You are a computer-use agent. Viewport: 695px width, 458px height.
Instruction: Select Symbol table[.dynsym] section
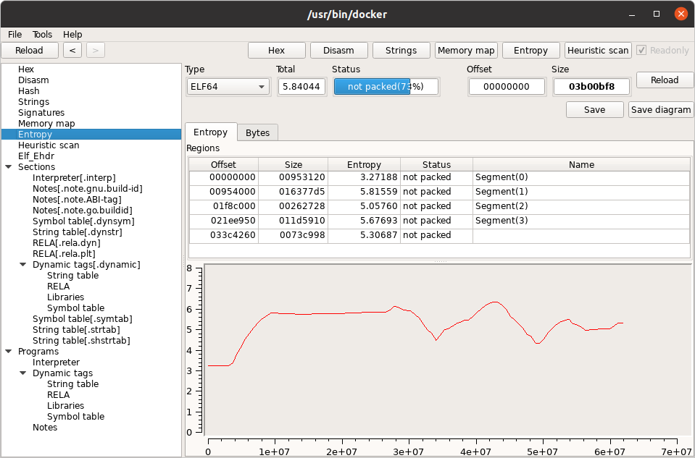tap(84, 221)
